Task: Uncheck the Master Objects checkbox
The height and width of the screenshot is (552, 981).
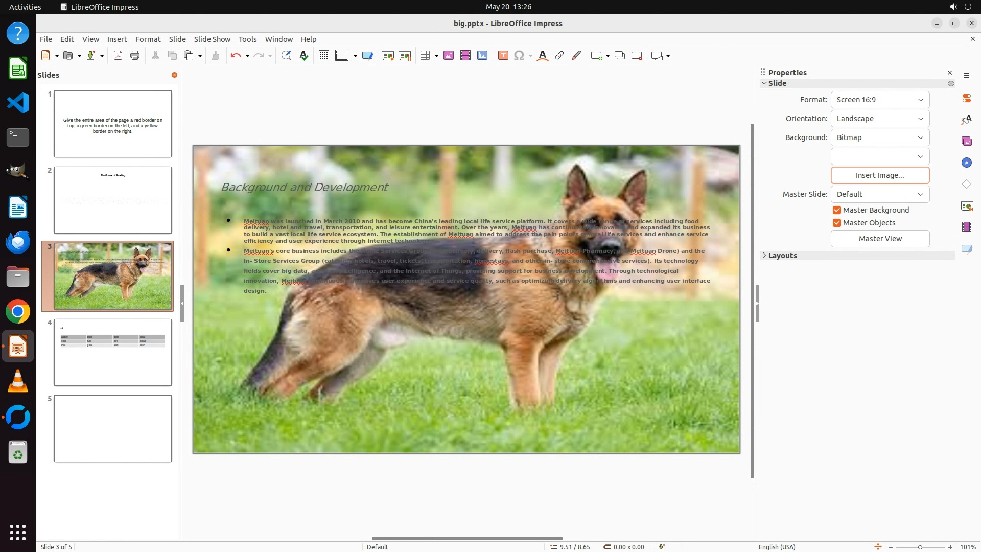Action: pos(837,223)
